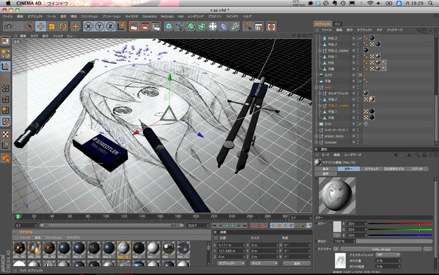Viewport: 439px width, 275px height.
Task: Disable the green check on 円柱.3
Action: coord(360,38)
